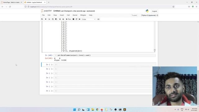Open the Cell menu

68,15
